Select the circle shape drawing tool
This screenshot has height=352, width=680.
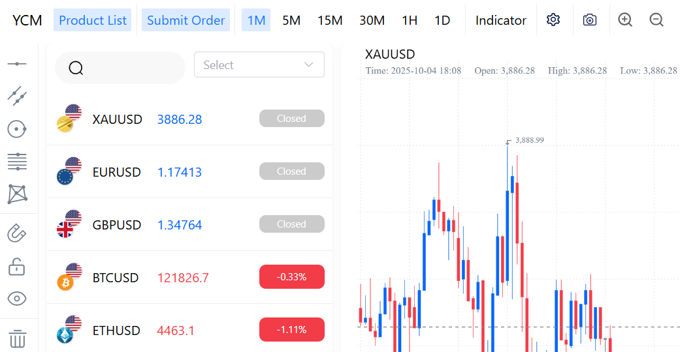tap(17, 129)
